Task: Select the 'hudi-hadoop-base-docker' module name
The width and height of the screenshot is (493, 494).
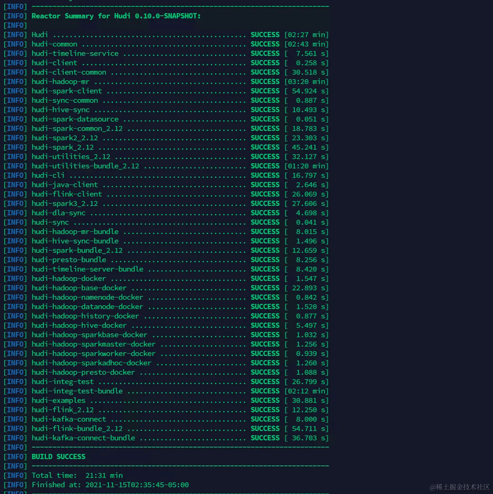Action: pos(79,288)
